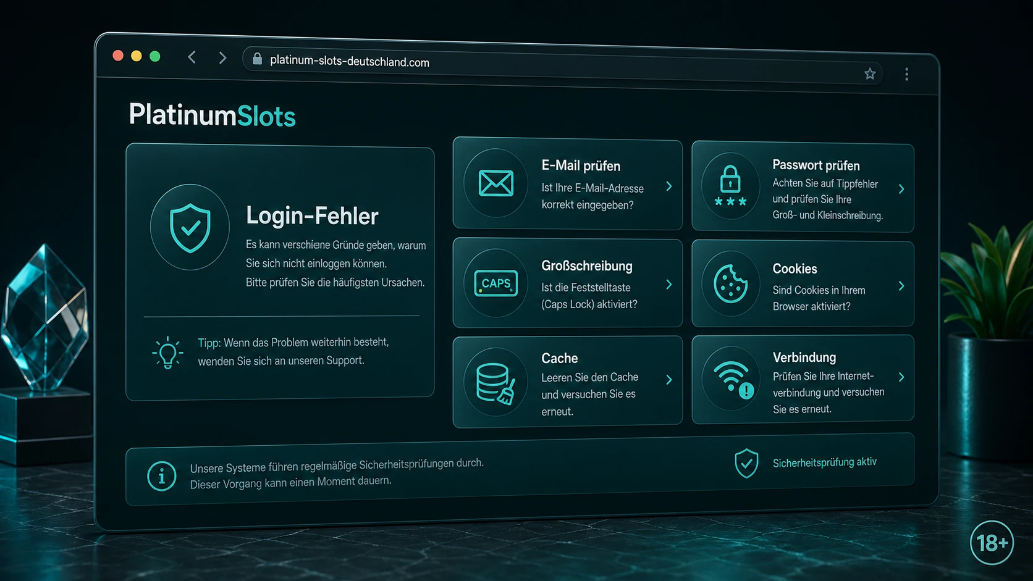Click the shield icon next to Sicherheitsprüfung aktiv
1033x581 pixels.
click(746, 463)
